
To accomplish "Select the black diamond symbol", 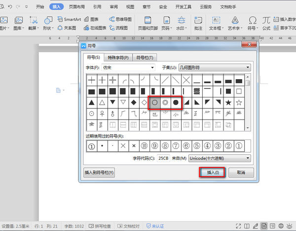I will (x=133, y=102).
